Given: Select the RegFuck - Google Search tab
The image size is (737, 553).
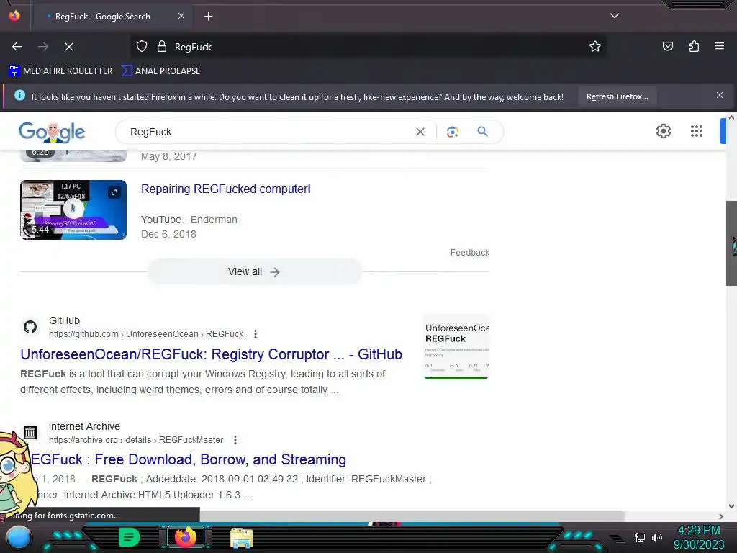Looking at the screenshot, I should pyautogui.click(x=112, y=17).
